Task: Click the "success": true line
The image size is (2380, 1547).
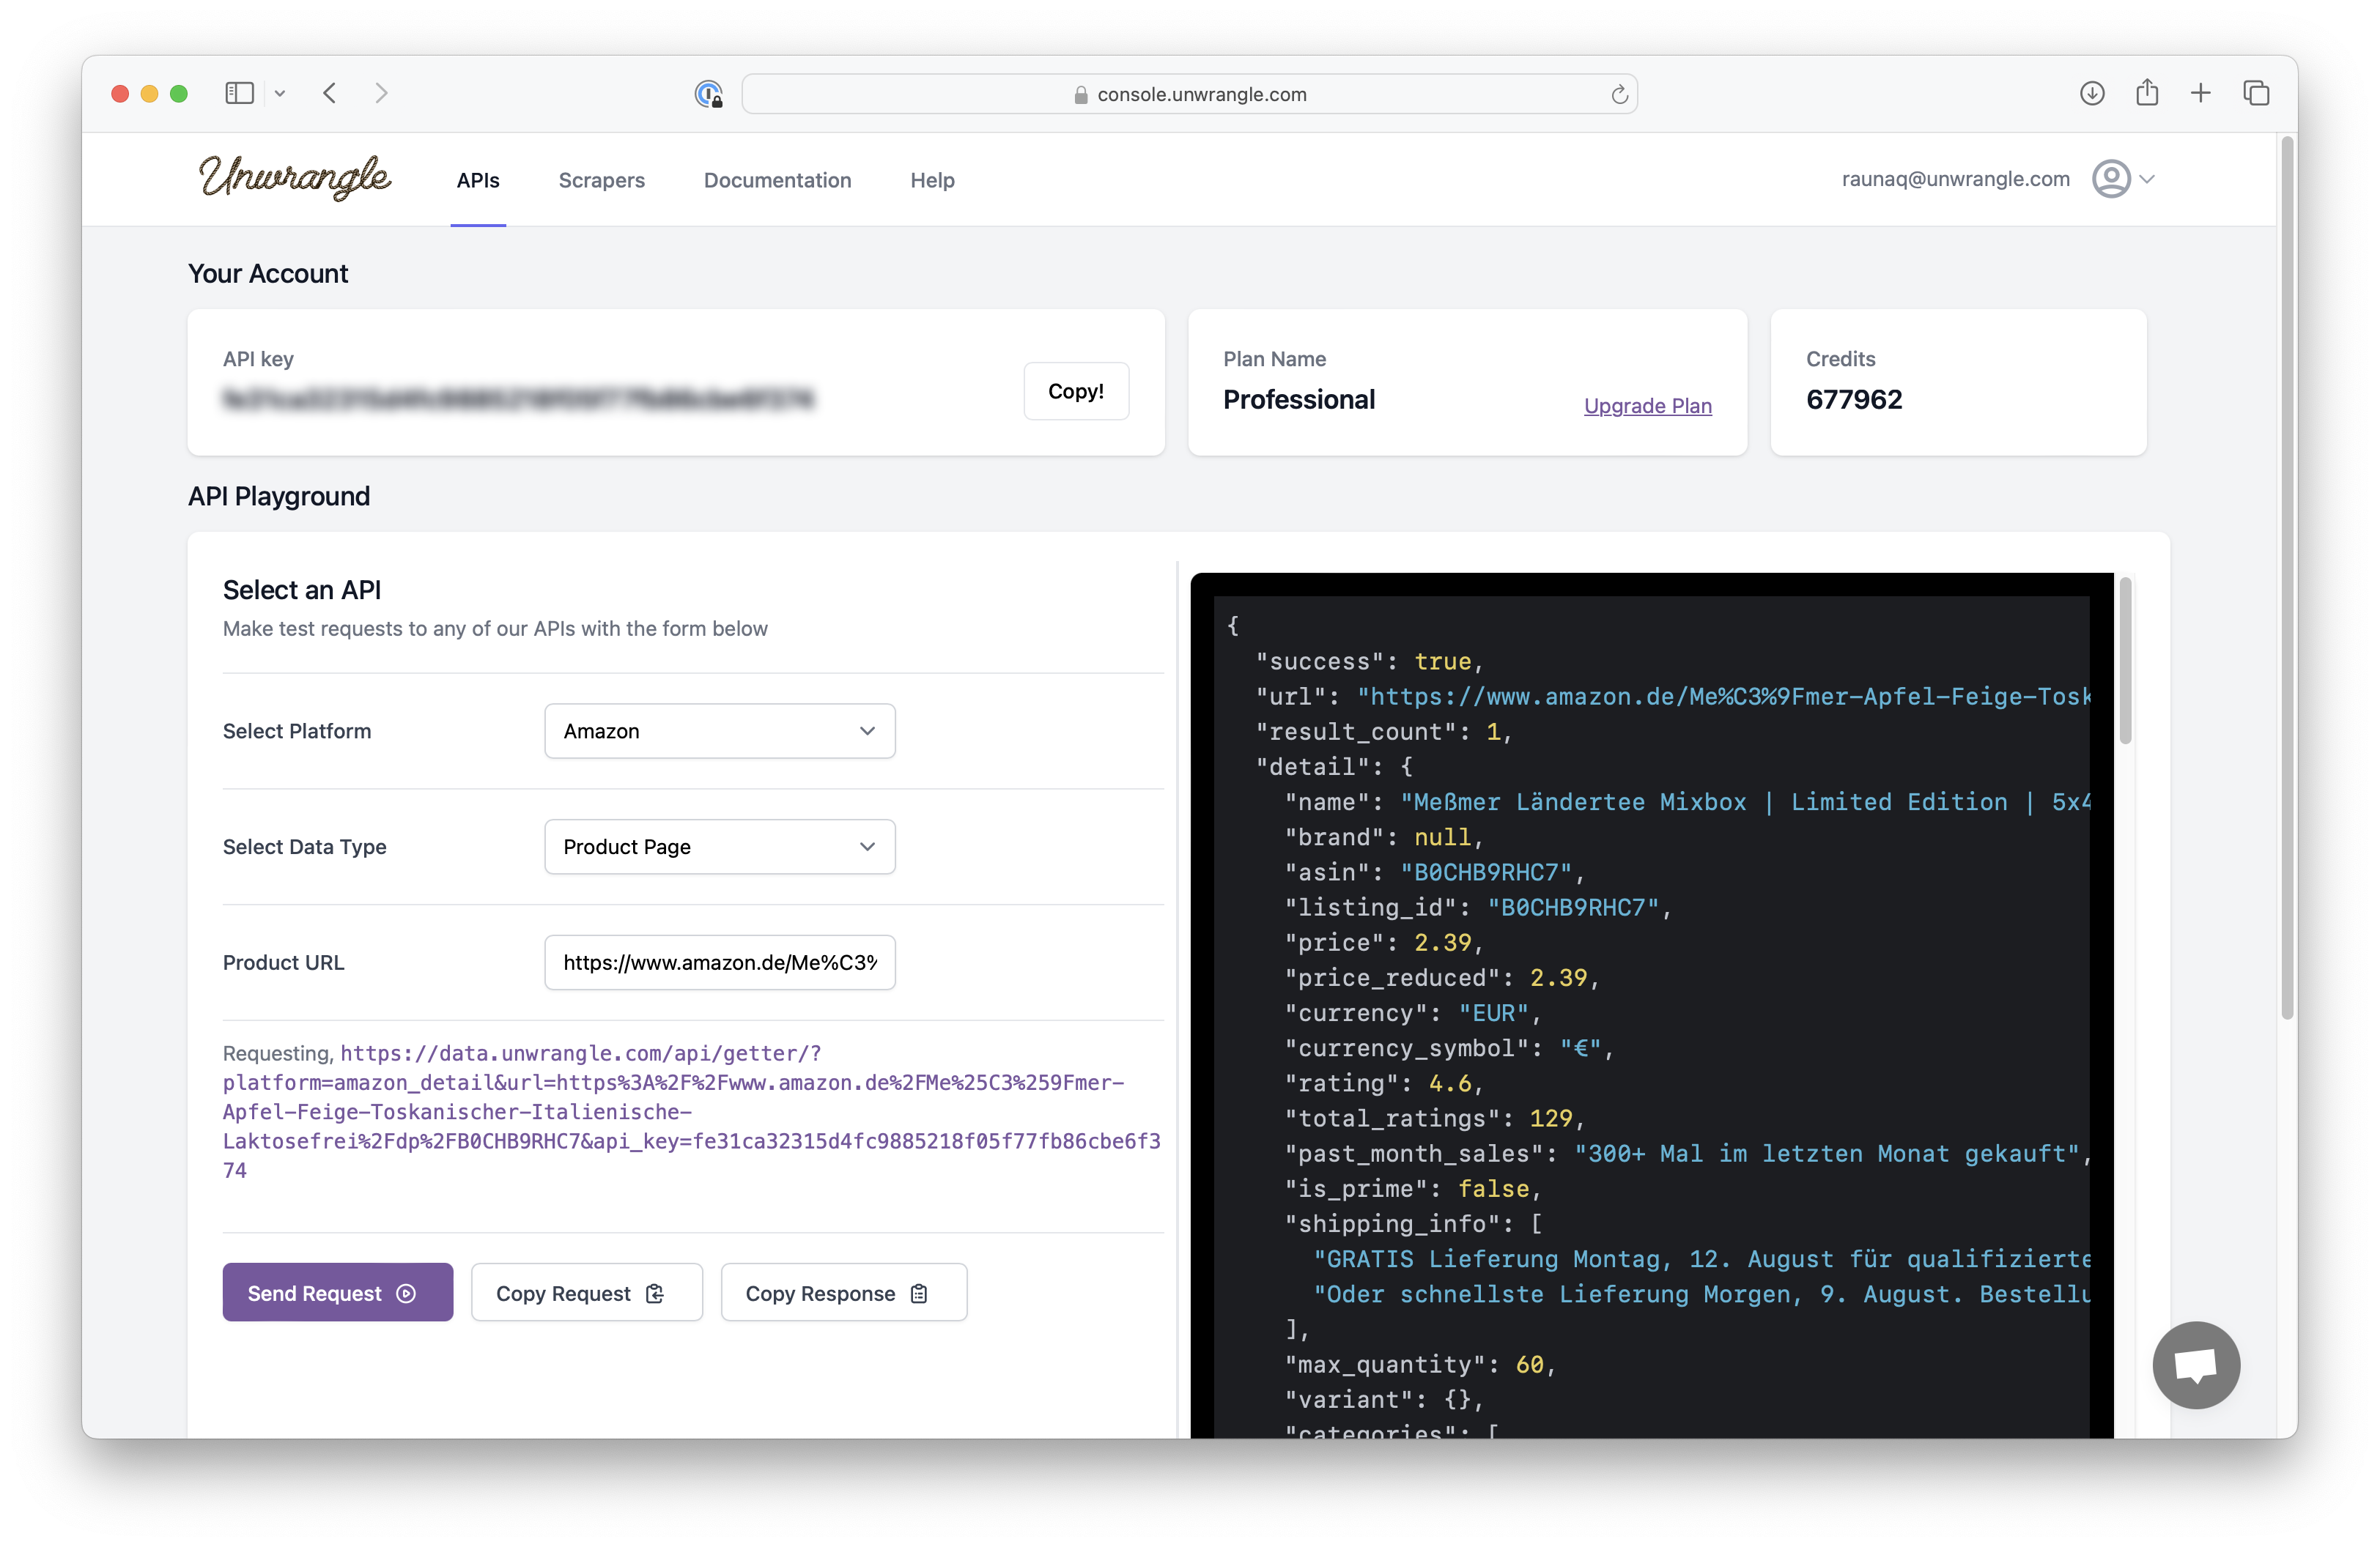Action: tap(1369, 661)
